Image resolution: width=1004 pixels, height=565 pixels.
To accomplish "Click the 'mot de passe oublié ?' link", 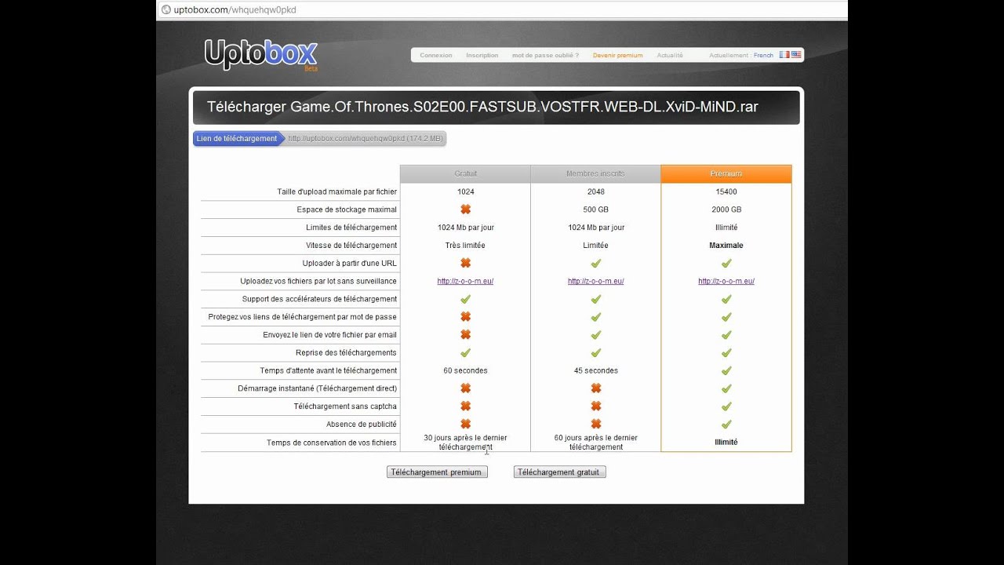I will 545,56.
